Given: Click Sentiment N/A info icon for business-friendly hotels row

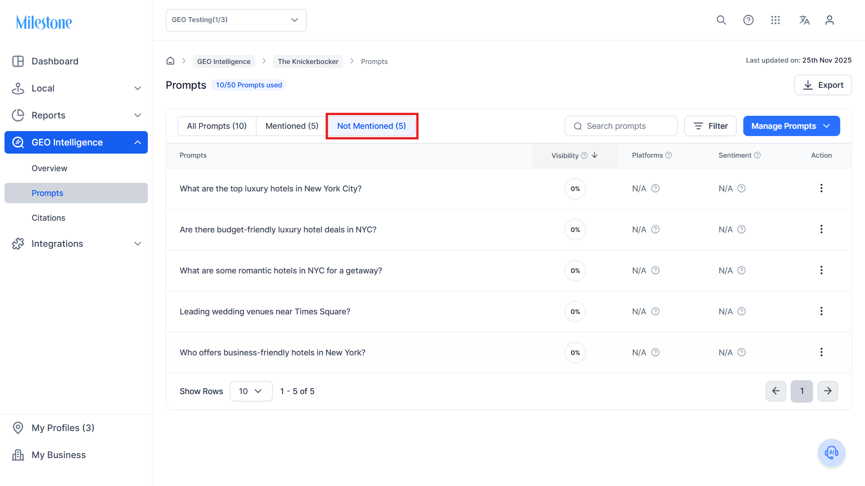Looking at the screenshot, I should pos(741,352).
